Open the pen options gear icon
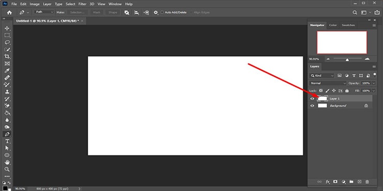Viewport: 383px width, 191px height. coord(156,12)
